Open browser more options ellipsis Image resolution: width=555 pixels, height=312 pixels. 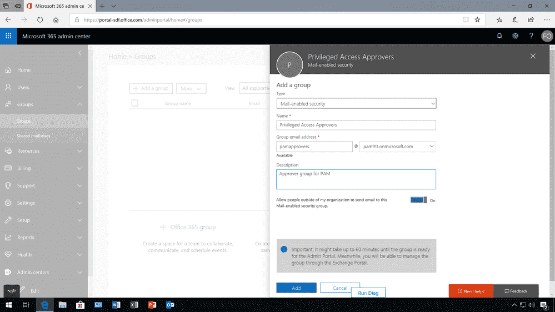coord(547,20)
